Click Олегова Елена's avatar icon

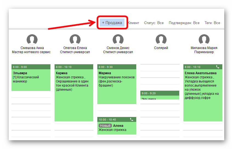[x=75, y=40]
